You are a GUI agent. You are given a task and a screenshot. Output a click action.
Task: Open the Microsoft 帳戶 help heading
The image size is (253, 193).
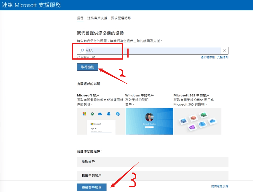click(88, 95)
